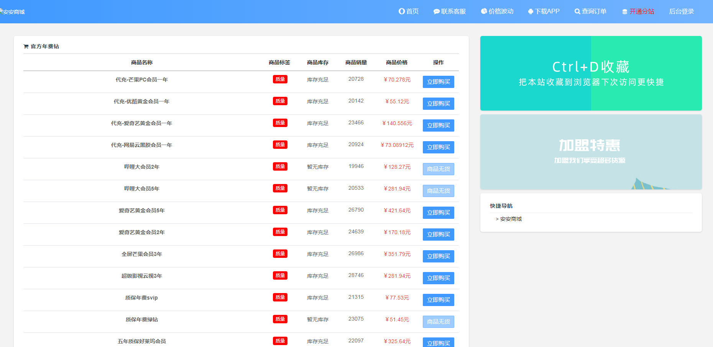Click the magnifier icon for 查询订单
The image size is (713, 347).
pyautogui.click(x=577, y=12)
